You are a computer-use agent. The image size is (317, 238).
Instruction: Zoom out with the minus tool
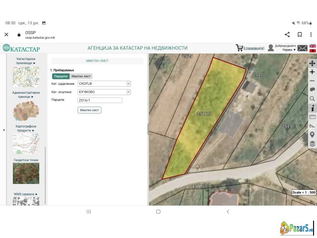(312, 81)
